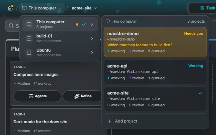Open the Tasks view button
Viewport: 216px width, 135px height.
tap(203, 8)
